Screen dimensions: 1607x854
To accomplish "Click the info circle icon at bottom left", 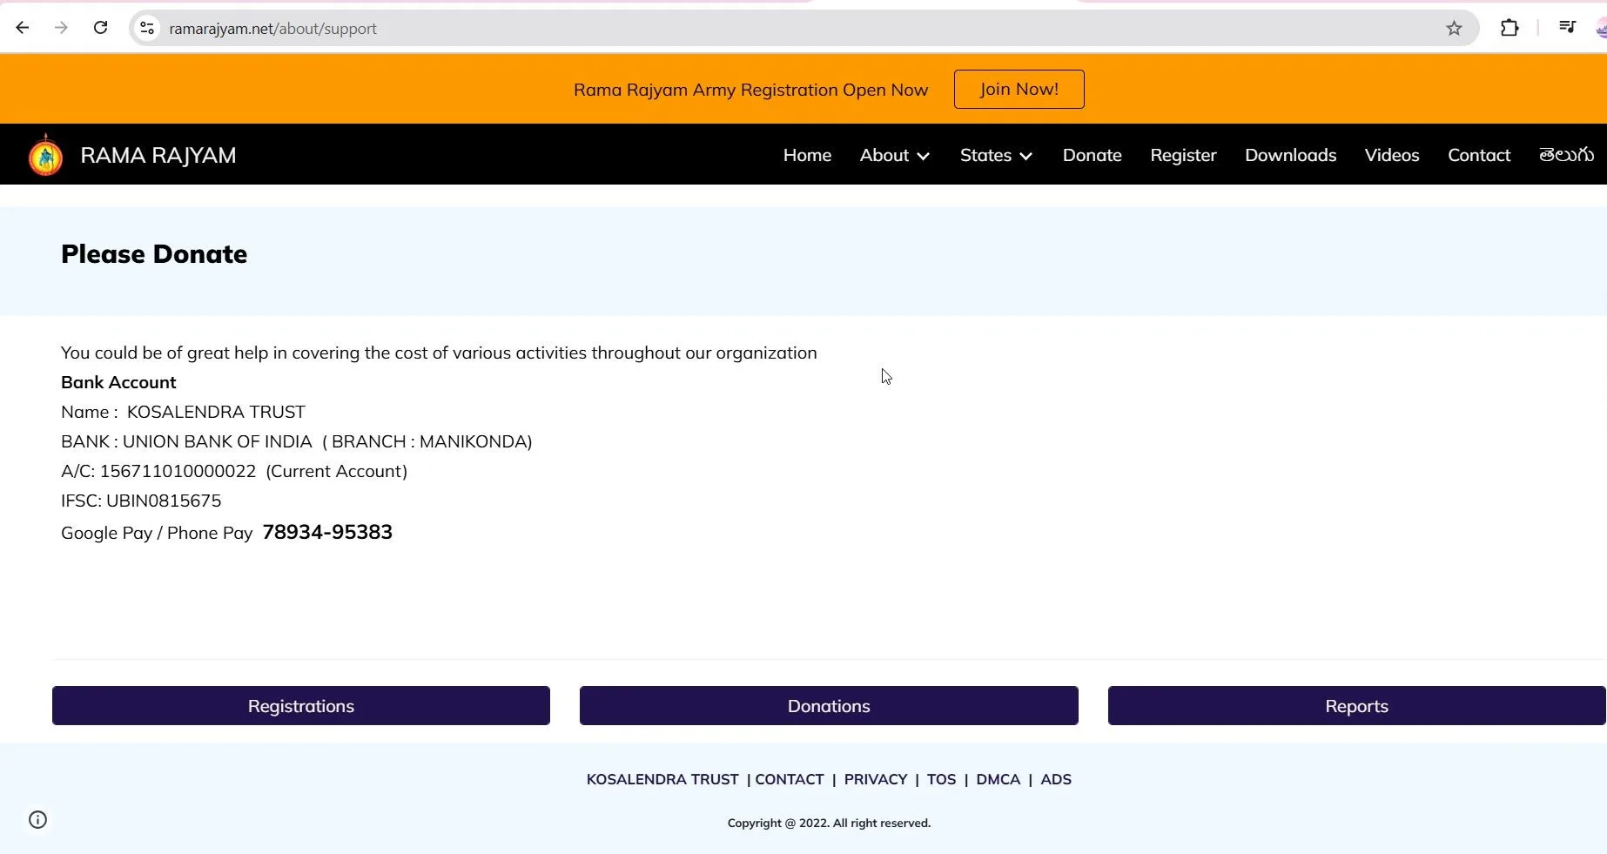I will click(x=37, y=819).
